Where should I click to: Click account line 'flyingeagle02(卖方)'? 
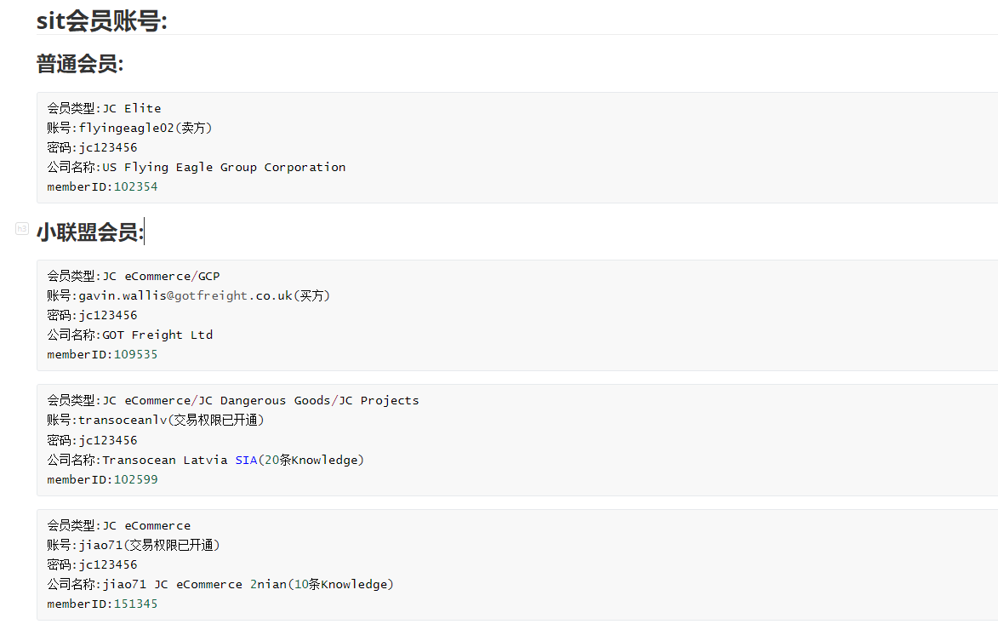pos(129,128)
